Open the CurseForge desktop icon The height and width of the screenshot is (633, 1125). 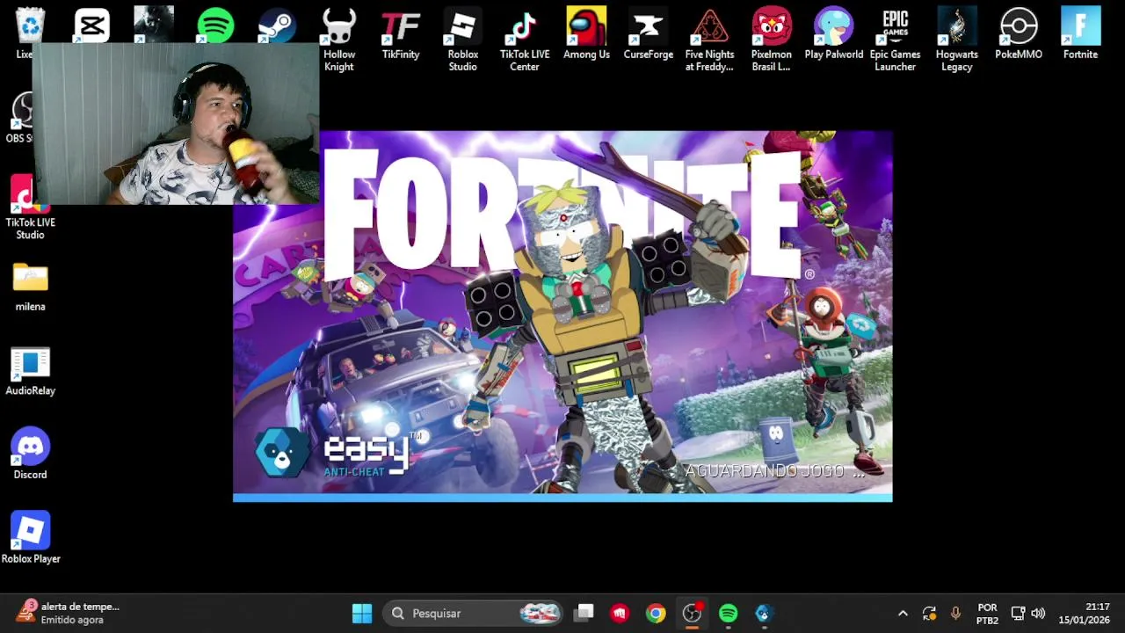pyautogui.click(x=649, y=33)
